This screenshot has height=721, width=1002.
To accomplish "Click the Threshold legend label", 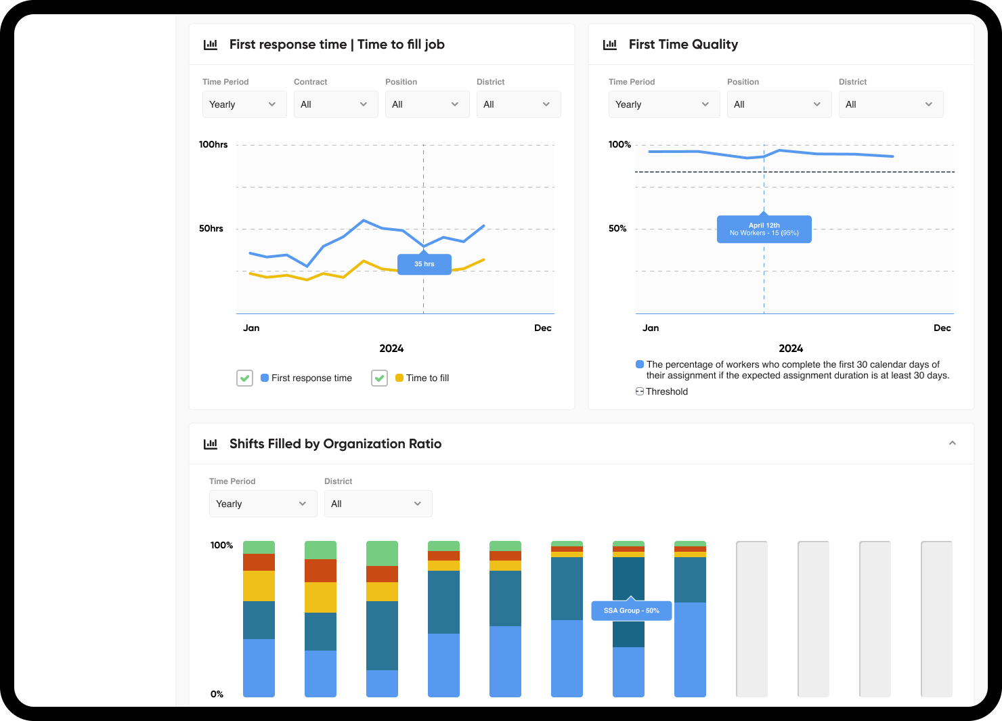I will [667, 391].
